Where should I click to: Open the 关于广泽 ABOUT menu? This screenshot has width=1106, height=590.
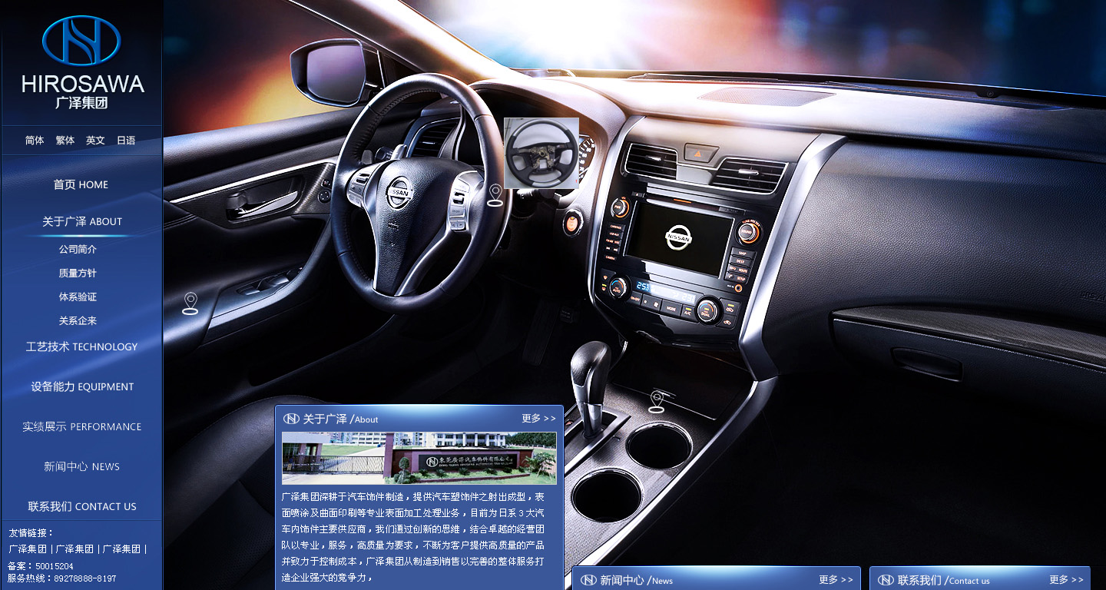[82, 221]
